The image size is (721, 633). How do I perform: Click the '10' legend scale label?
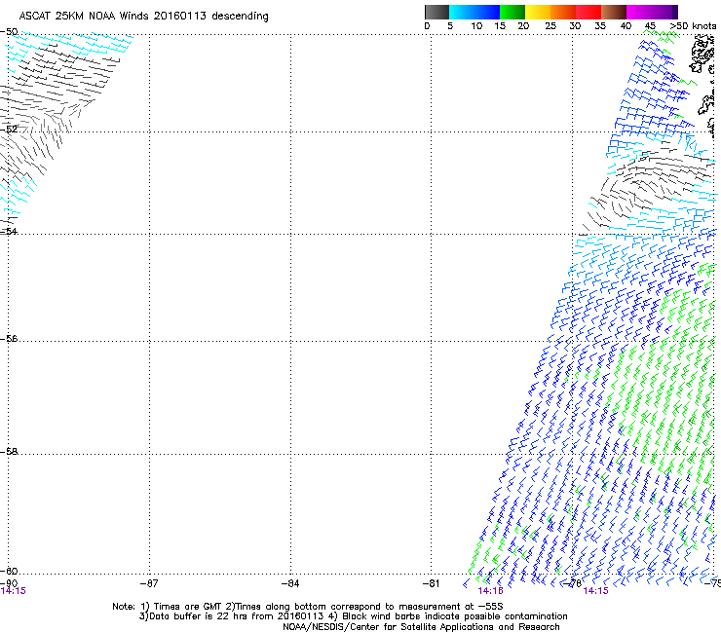click(x=476, y=26)
